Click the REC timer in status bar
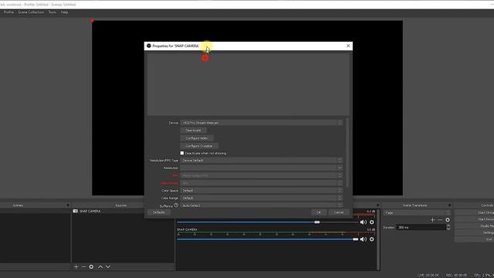494x278 pixels. point(456,275)
